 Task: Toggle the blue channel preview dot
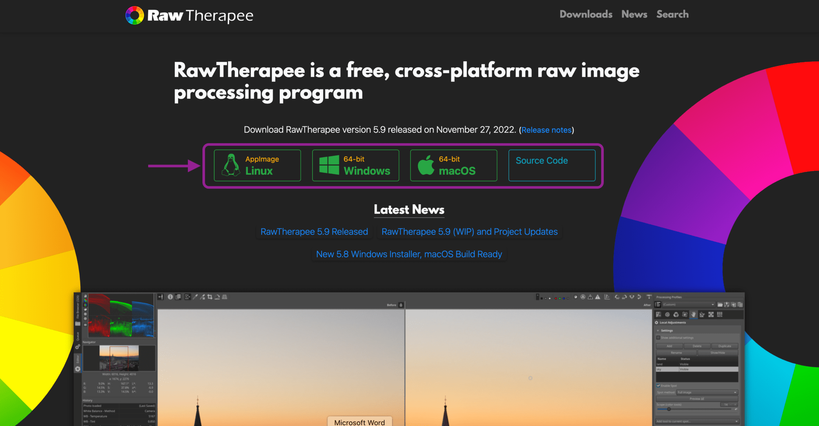(x=564, y=298)
